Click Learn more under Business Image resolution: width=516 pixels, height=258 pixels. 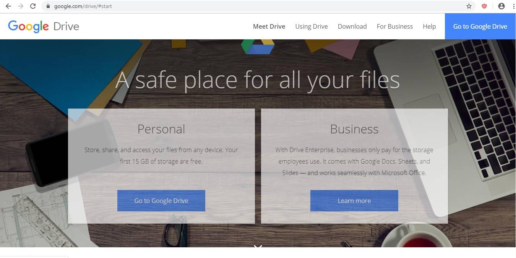(354, 200)
